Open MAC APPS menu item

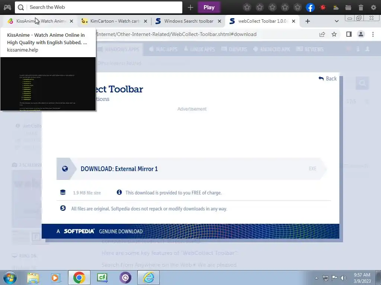pos(163,49)
